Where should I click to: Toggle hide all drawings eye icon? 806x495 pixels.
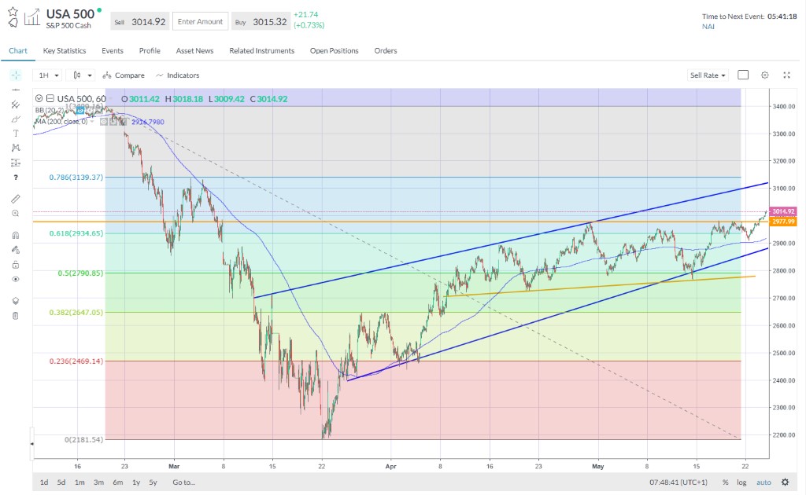pyautogui.click(x=16, y=279)
